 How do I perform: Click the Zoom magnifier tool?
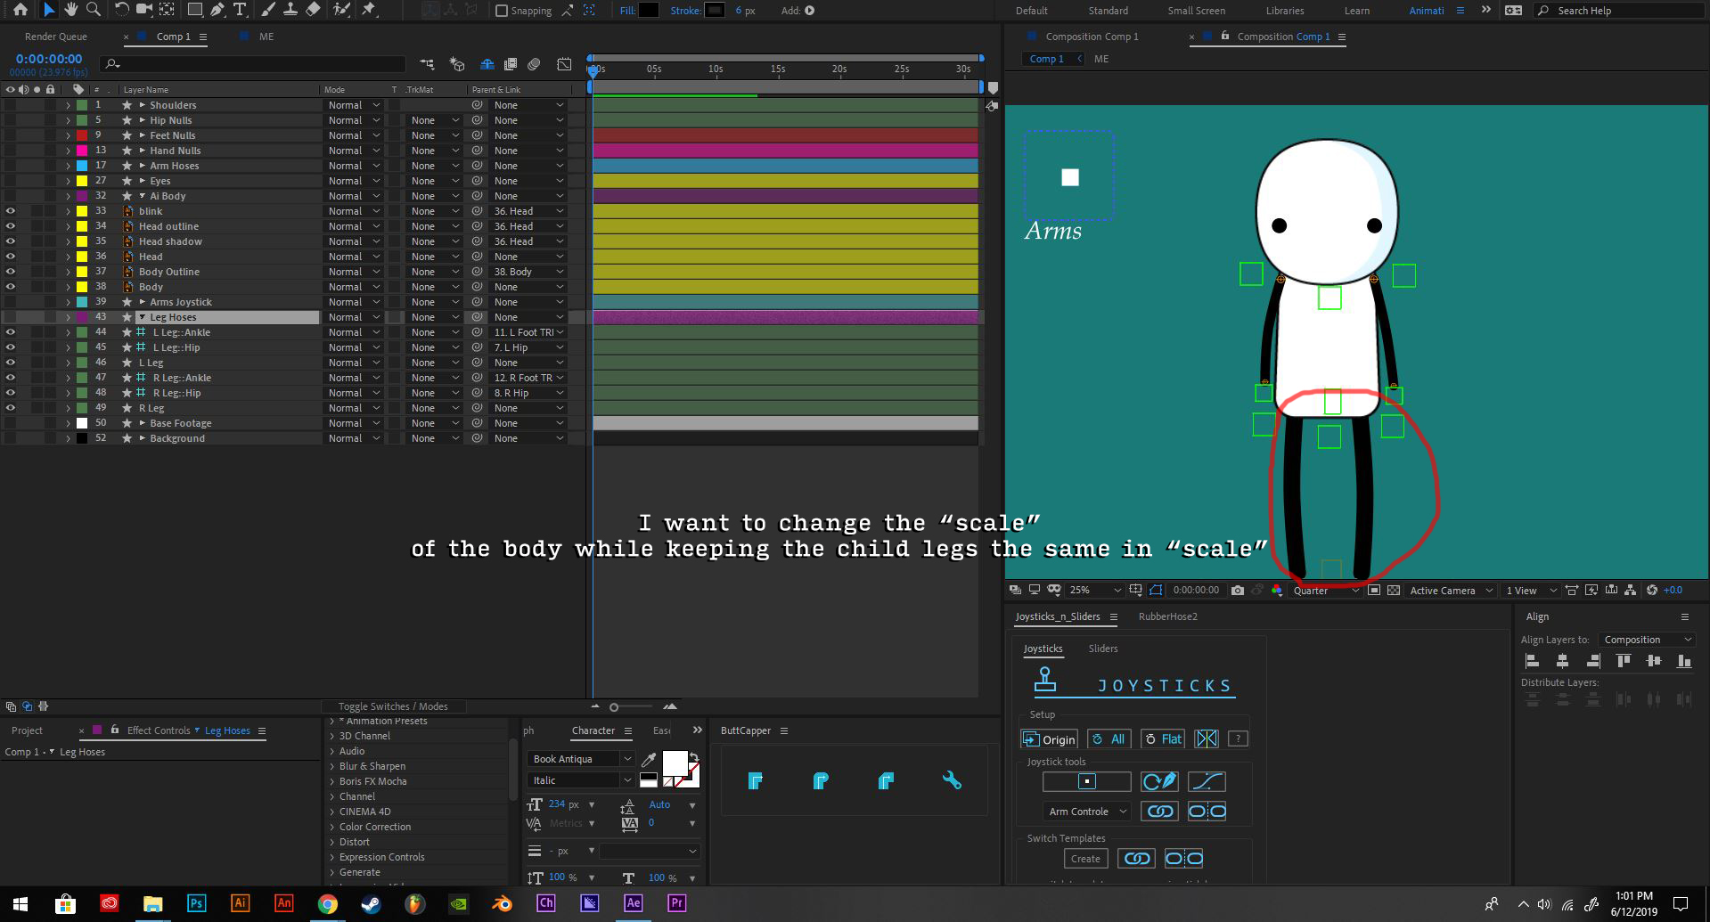tap(93, 10)
